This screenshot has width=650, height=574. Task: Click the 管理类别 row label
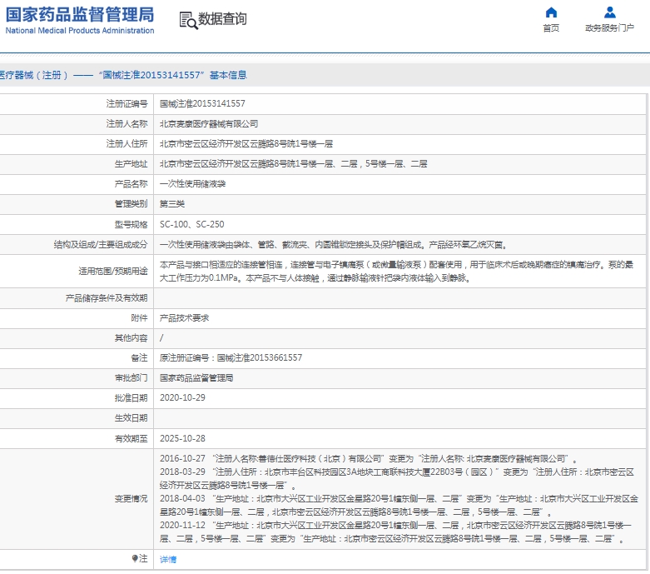pos(131,204)
